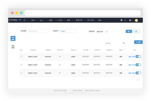This screenshot has width=151, height=101.
Task: Click the user avatar
Action: pyautogui.click(x=136, y=20)
